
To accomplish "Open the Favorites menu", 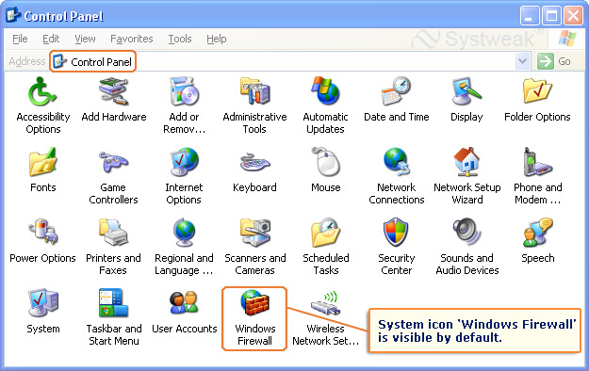I will [x=132, y=39].
